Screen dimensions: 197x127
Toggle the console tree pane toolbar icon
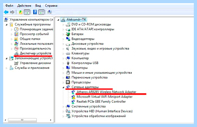[x=27, y=12]
